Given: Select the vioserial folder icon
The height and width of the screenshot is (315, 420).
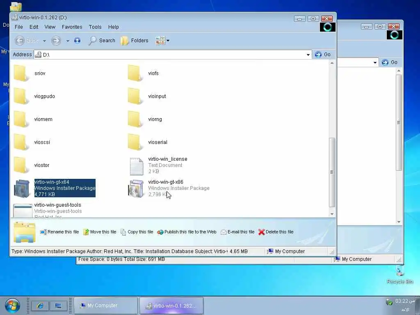Looking at the screenshot, I should [135, 142].
